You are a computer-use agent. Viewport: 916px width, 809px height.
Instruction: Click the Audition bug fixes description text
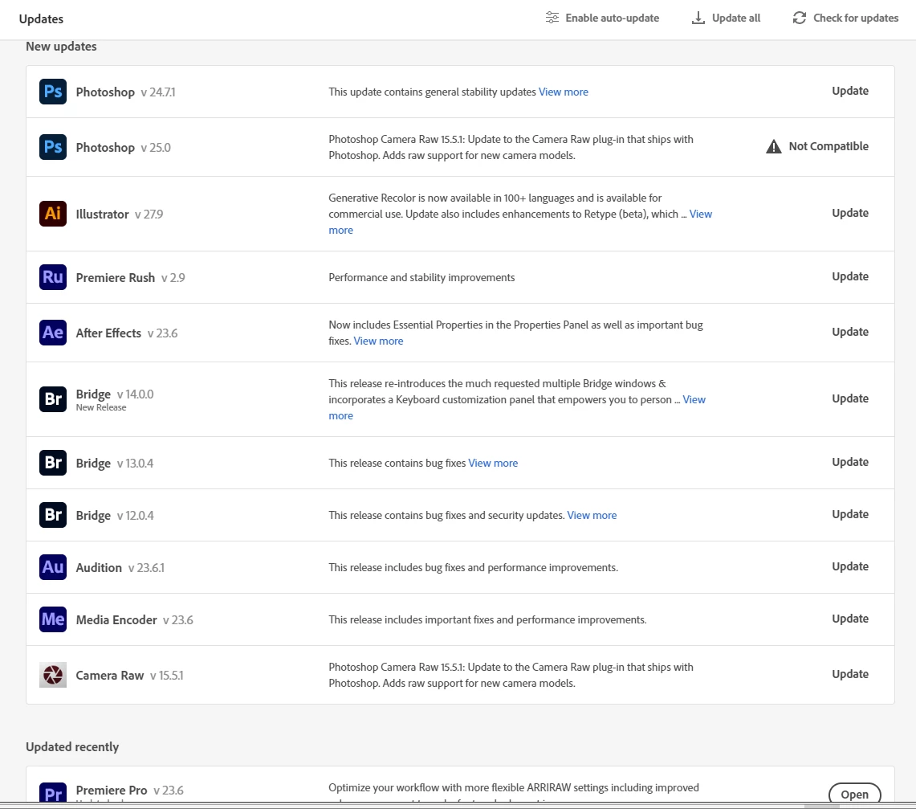tap(473, 567)
